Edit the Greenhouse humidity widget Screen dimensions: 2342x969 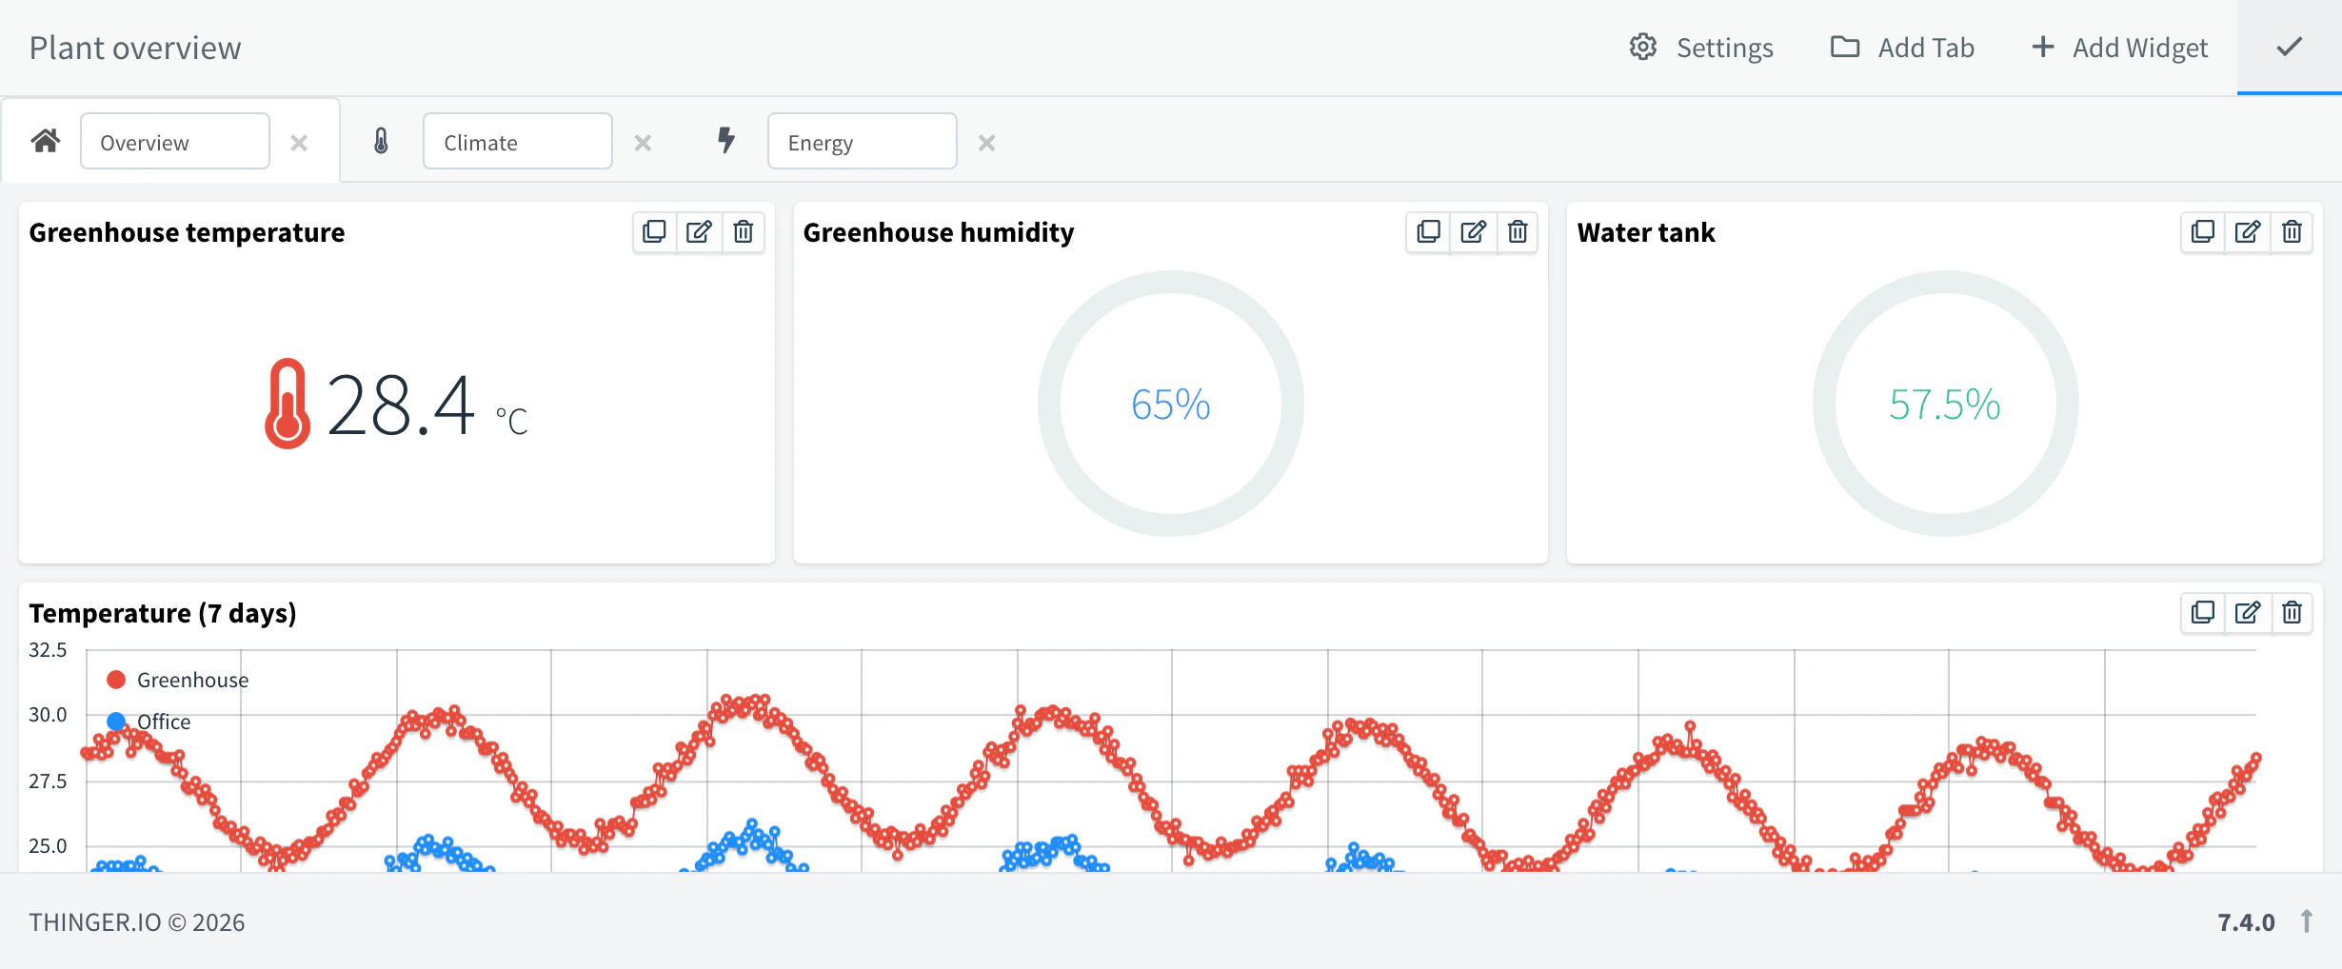pyautogui.click(x=1473, y=231)
